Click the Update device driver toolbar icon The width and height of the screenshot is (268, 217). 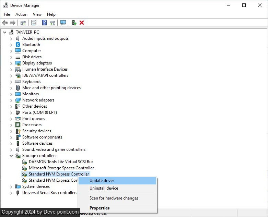74,23
